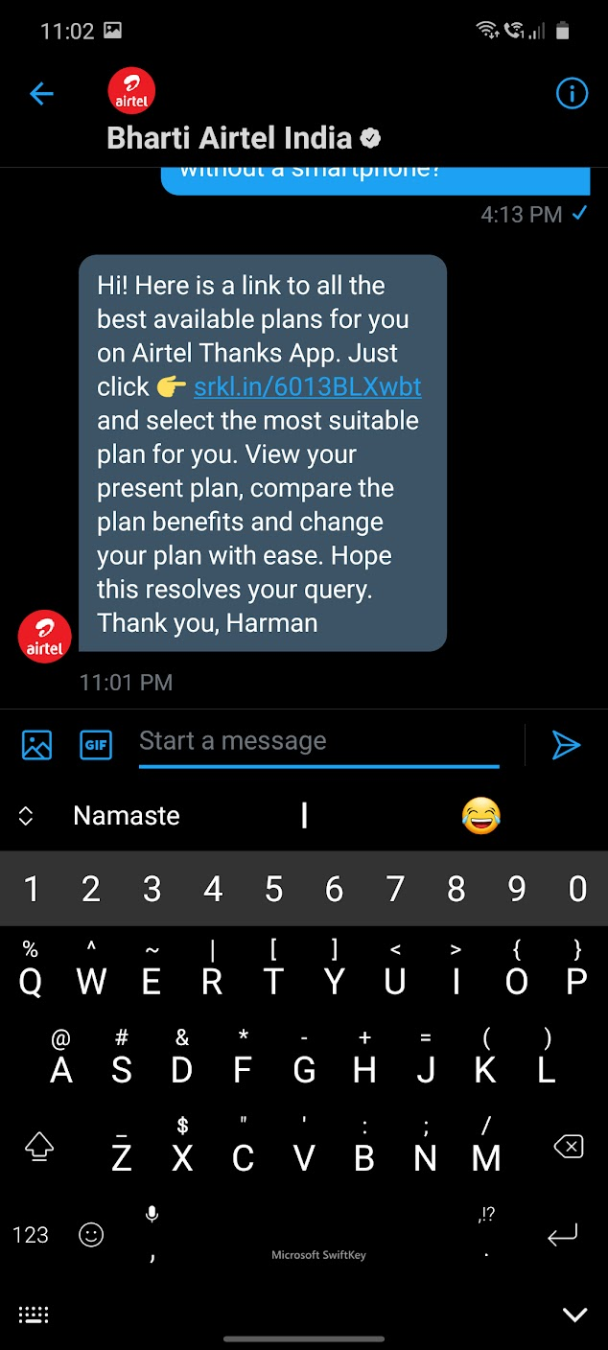Open the srkl.in/6013BLXwbt link
This screenshot has width=608, height=1350.
(308, 386)
